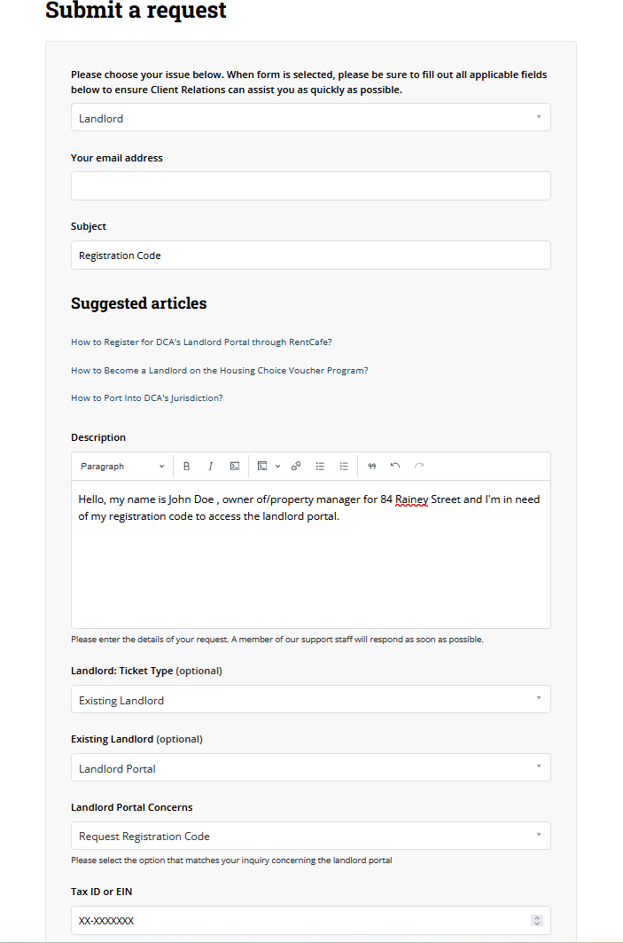This screenshot has height=943, width=623.
Task: Expand the Landlord Ticket Type dropdown
Action: (x=310, y=700)
